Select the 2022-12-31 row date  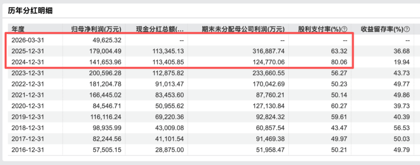coord(28,84)
